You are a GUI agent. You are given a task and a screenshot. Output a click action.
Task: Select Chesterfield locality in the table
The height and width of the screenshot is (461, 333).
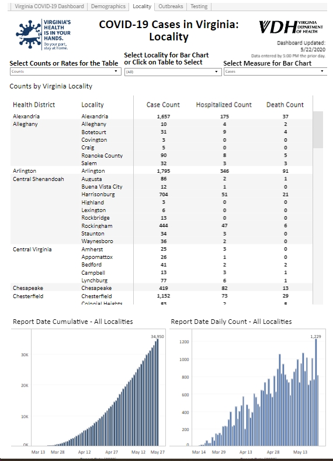96,296
